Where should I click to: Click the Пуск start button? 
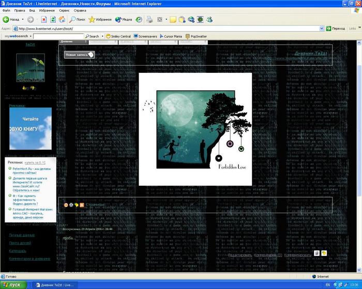coord(13,285)
